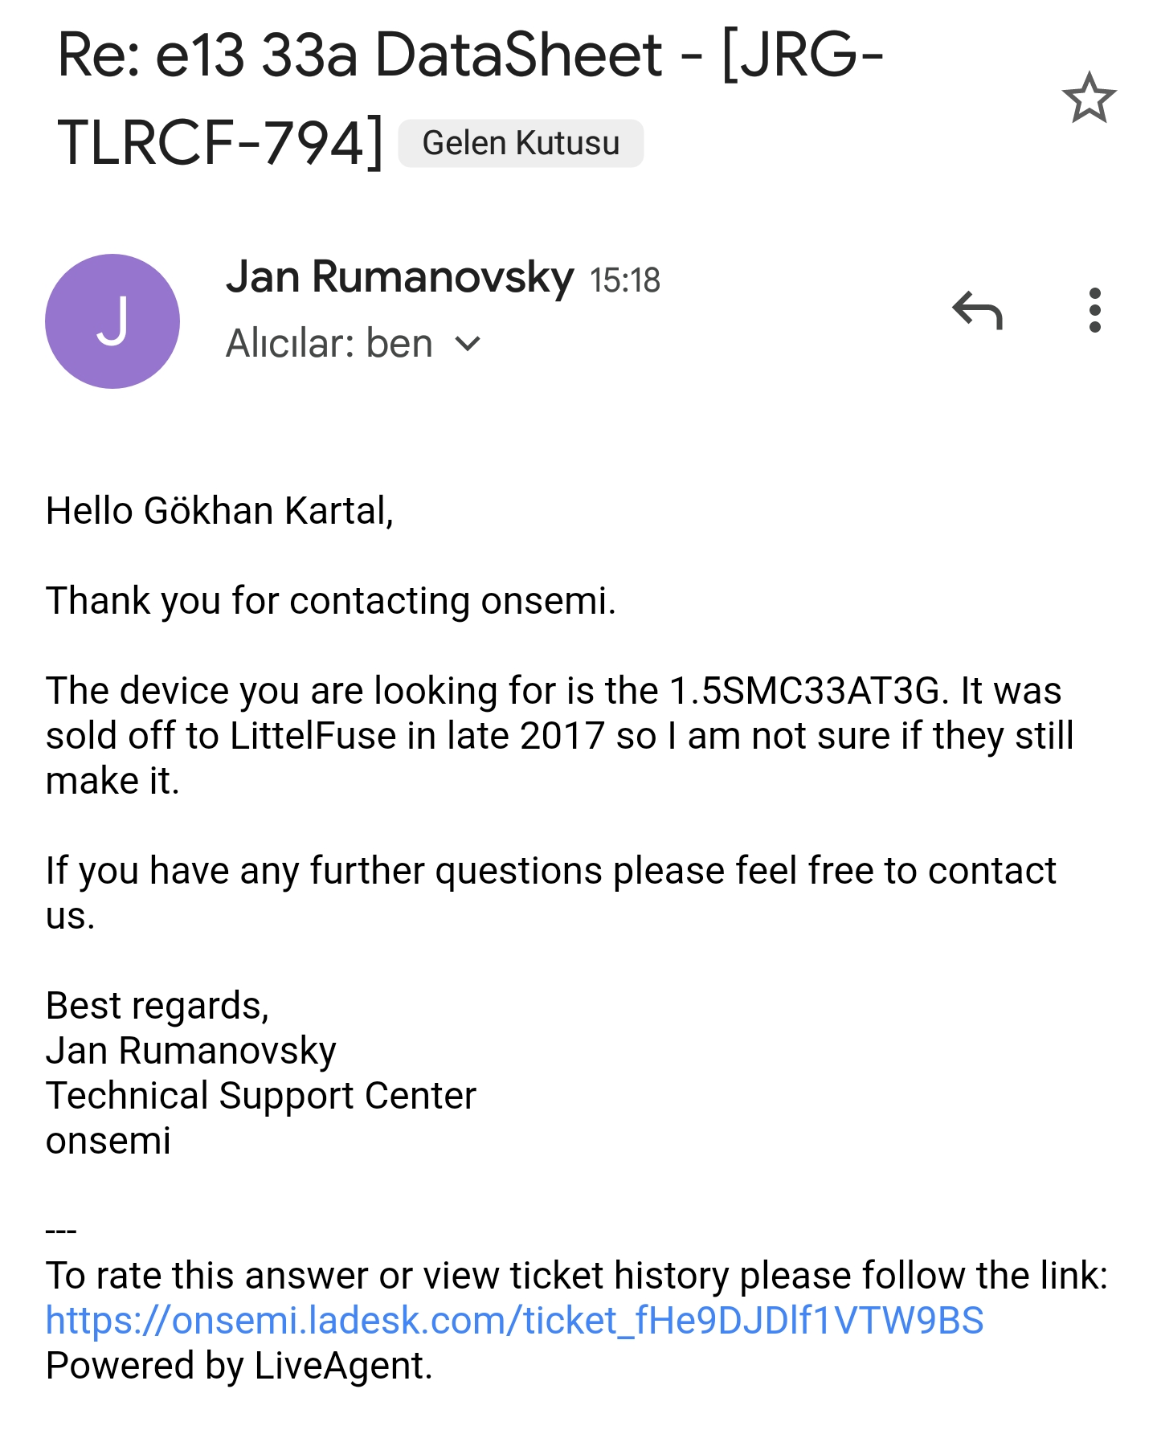1157x1434 pixels.
Task: Open the three-dot more options menu
Action: 1094,311
